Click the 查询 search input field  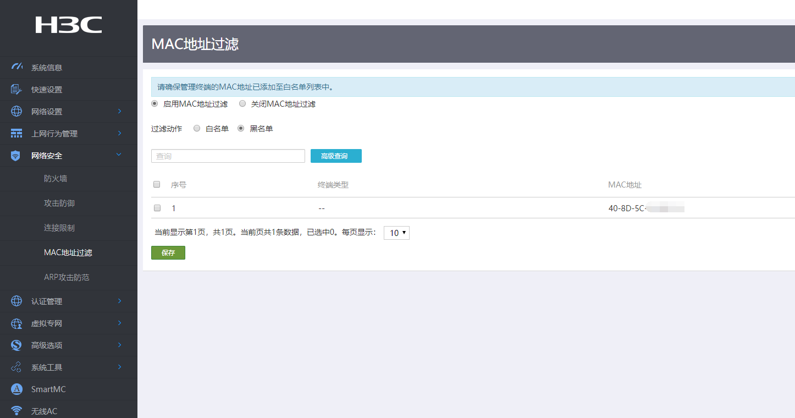(x=228, y=156)
